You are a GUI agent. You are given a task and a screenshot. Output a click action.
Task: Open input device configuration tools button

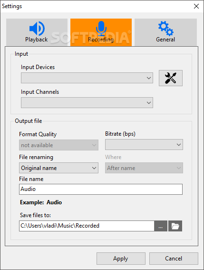pos(171,78)
